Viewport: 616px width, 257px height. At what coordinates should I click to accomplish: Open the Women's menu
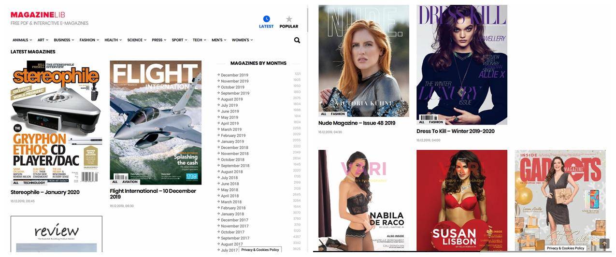tap(242, 40)
